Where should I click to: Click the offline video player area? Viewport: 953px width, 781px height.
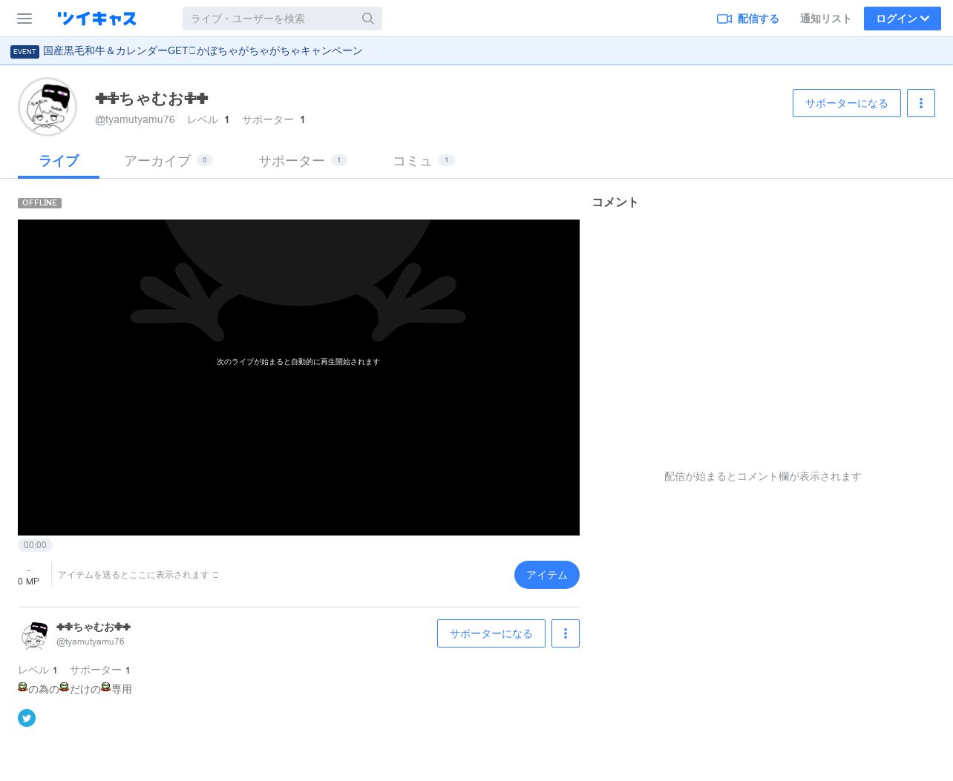(x=298, y=378)
